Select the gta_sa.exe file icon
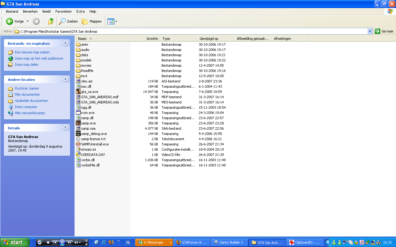The width and height of the screenshot is (396, 247). (x=78, y=92)
